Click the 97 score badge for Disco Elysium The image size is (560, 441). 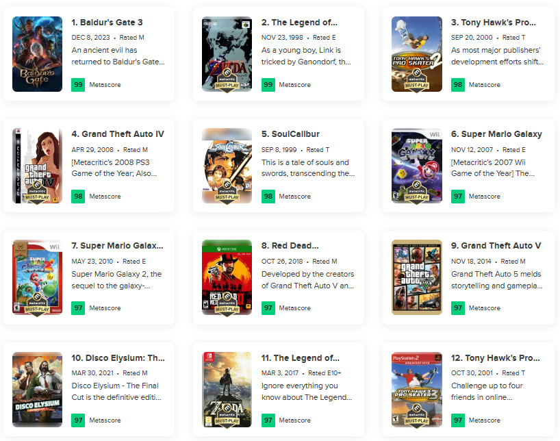78,420
